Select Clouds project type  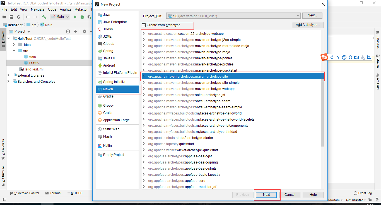pyautogui.click(x=117, y=44)
